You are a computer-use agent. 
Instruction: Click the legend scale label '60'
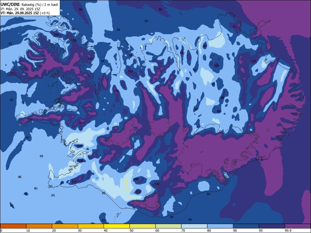[157, 231]
